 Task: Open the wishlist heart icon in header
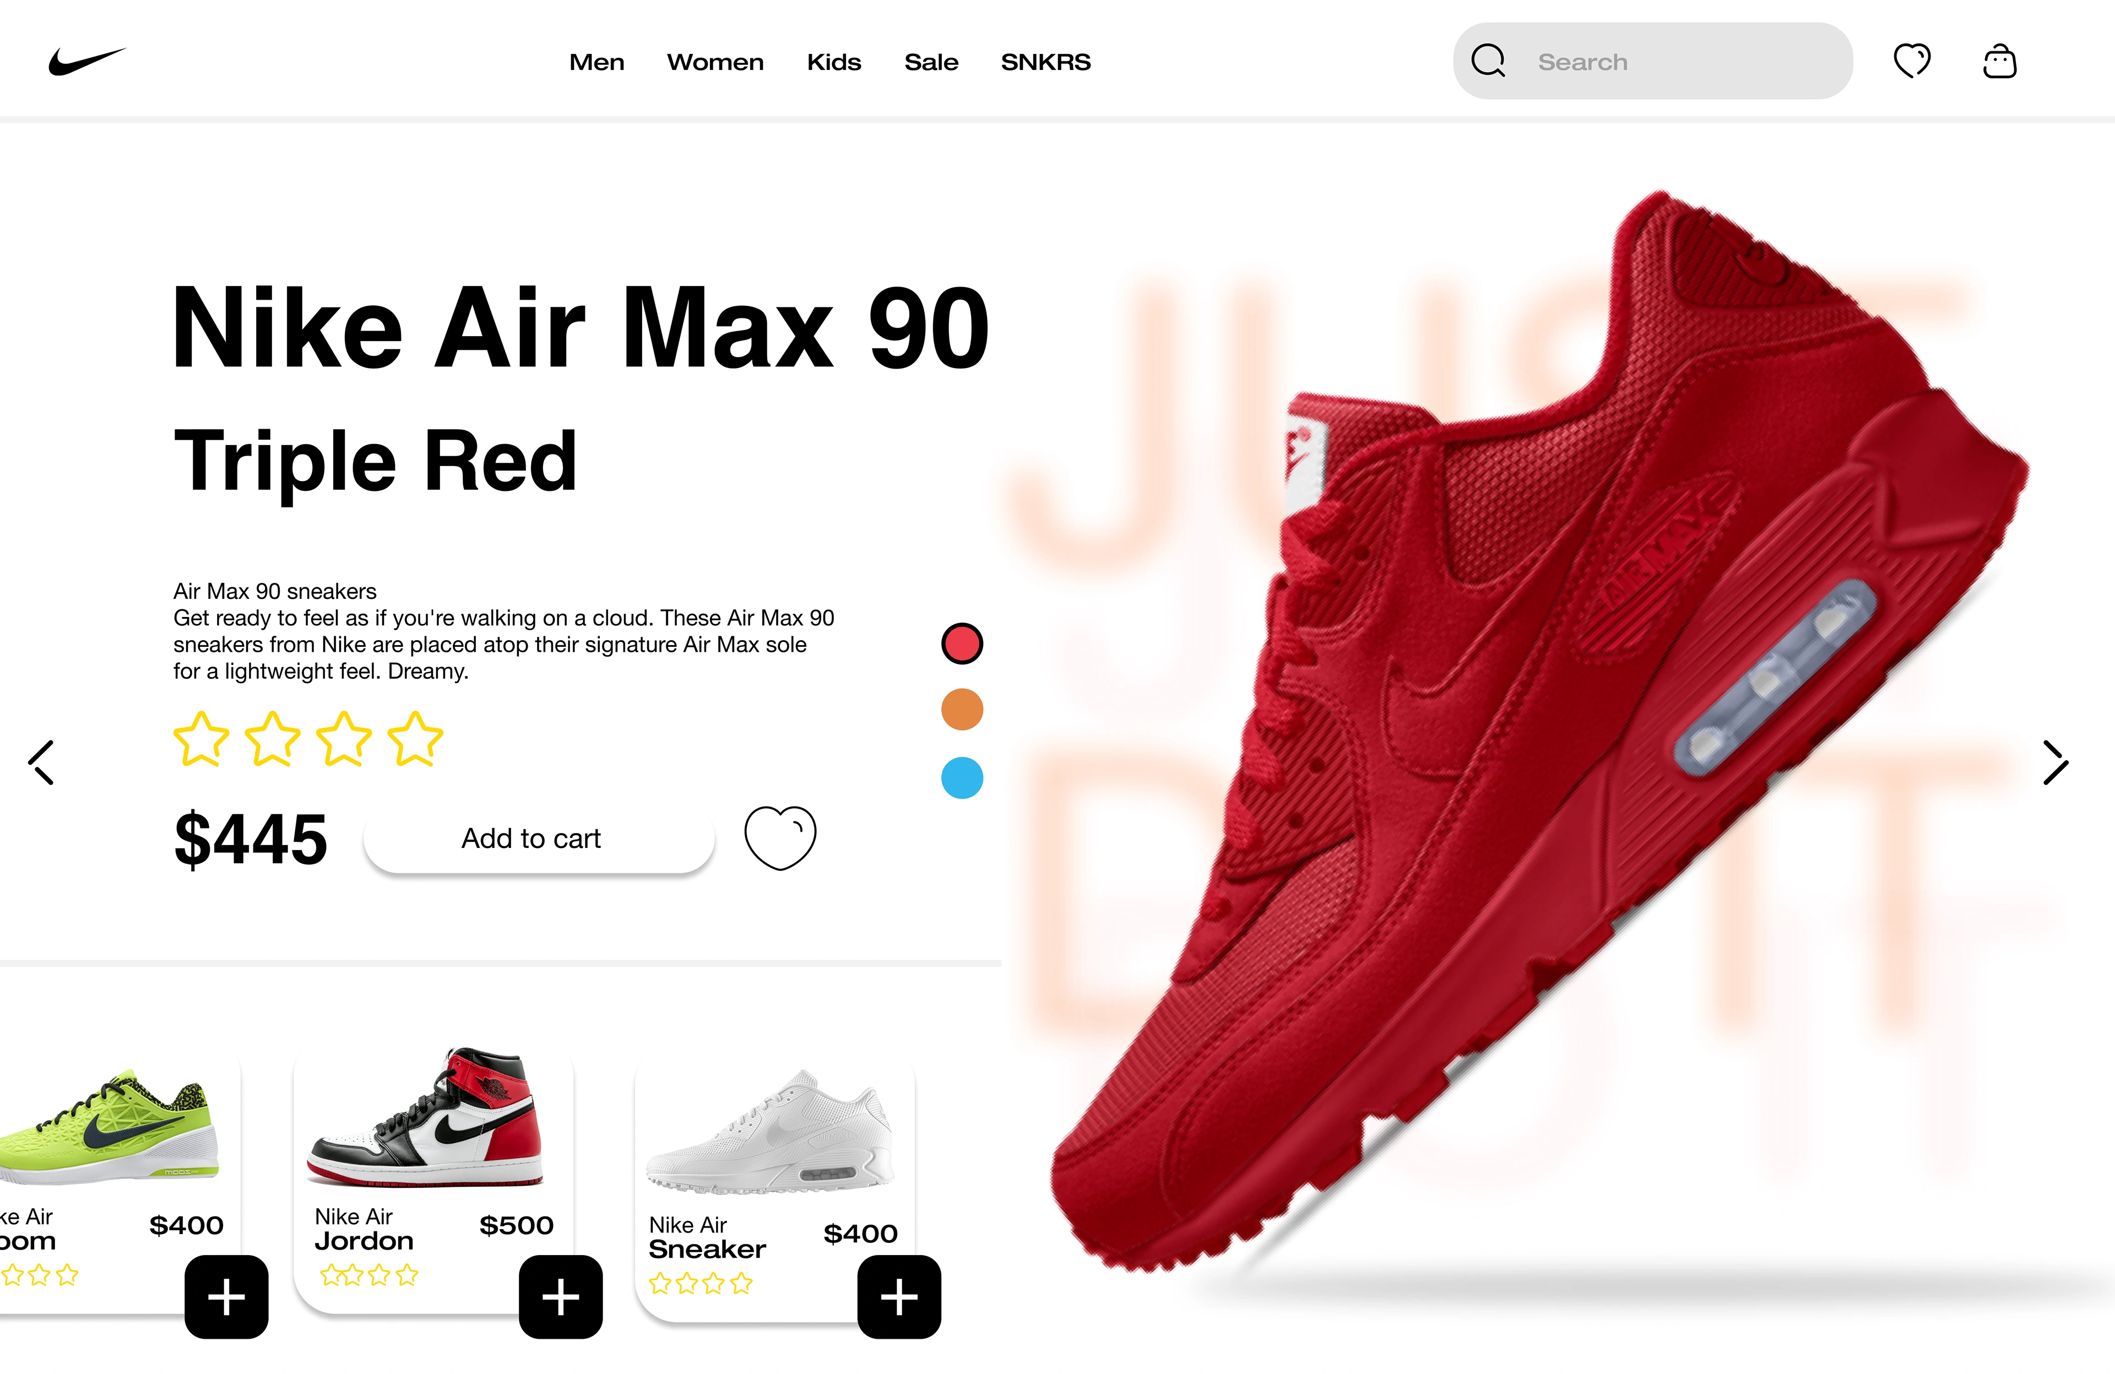(x=1912, y=61)
